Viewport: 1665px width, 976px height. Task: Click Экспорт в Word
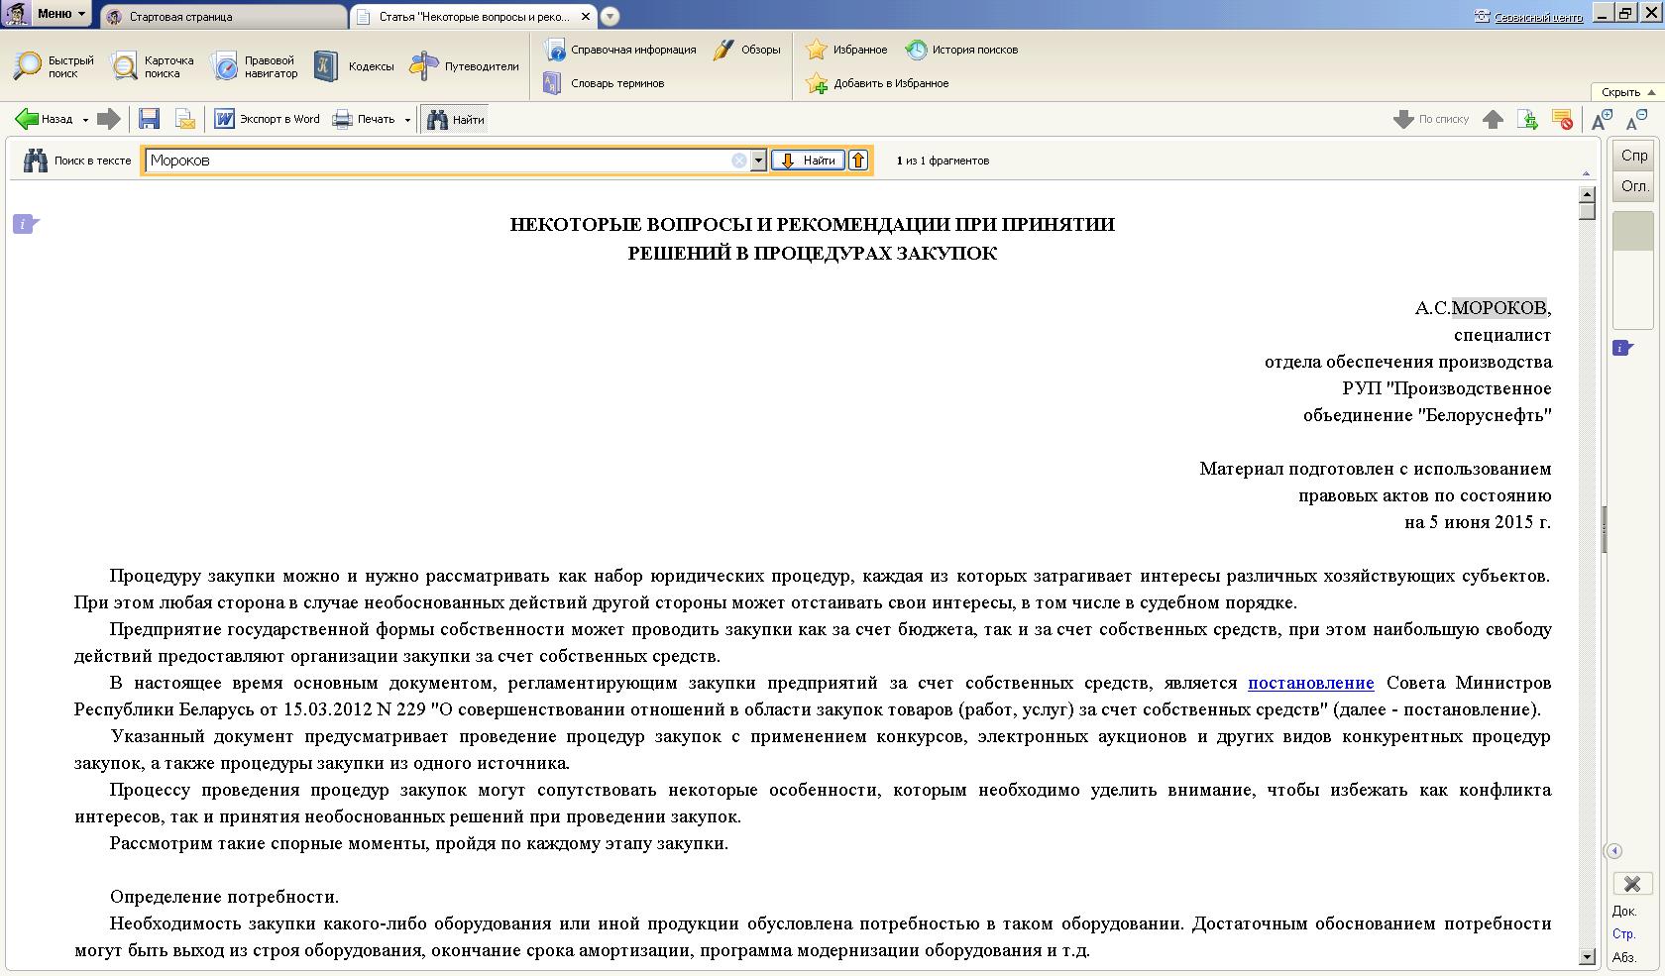click(268, 120)
